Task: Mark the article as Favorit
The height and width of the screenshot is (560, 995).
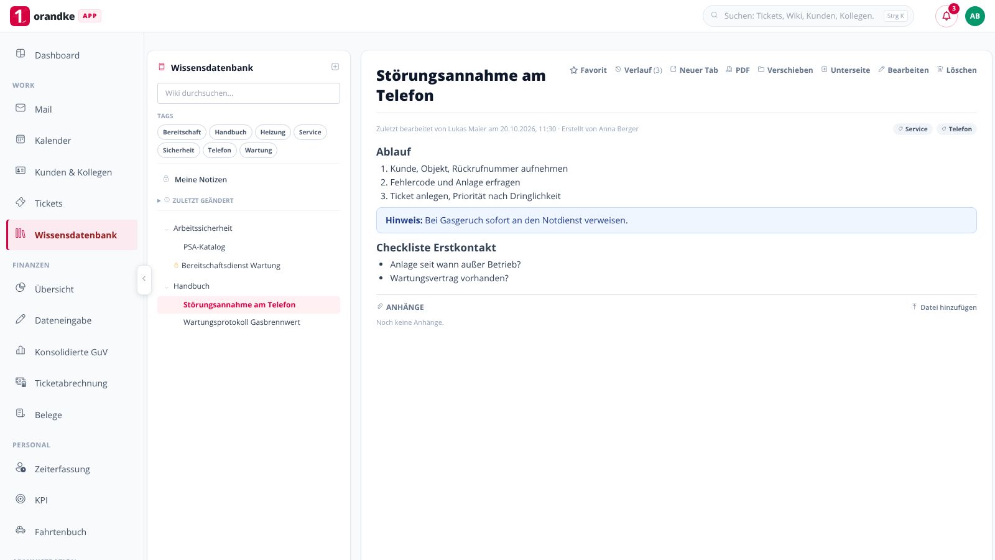Action: point(588,70)
